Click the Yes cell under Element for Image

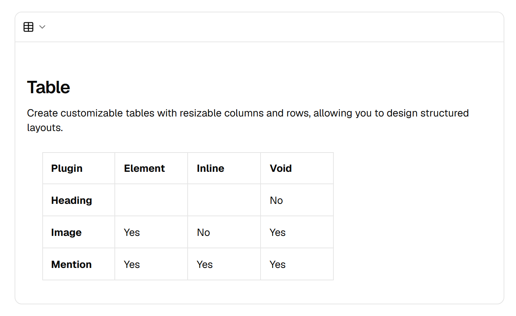[151, 232]
